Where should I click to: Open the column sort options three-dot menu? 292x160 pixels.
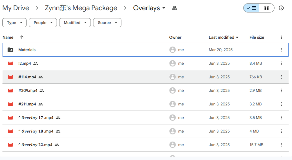[281, 37]
